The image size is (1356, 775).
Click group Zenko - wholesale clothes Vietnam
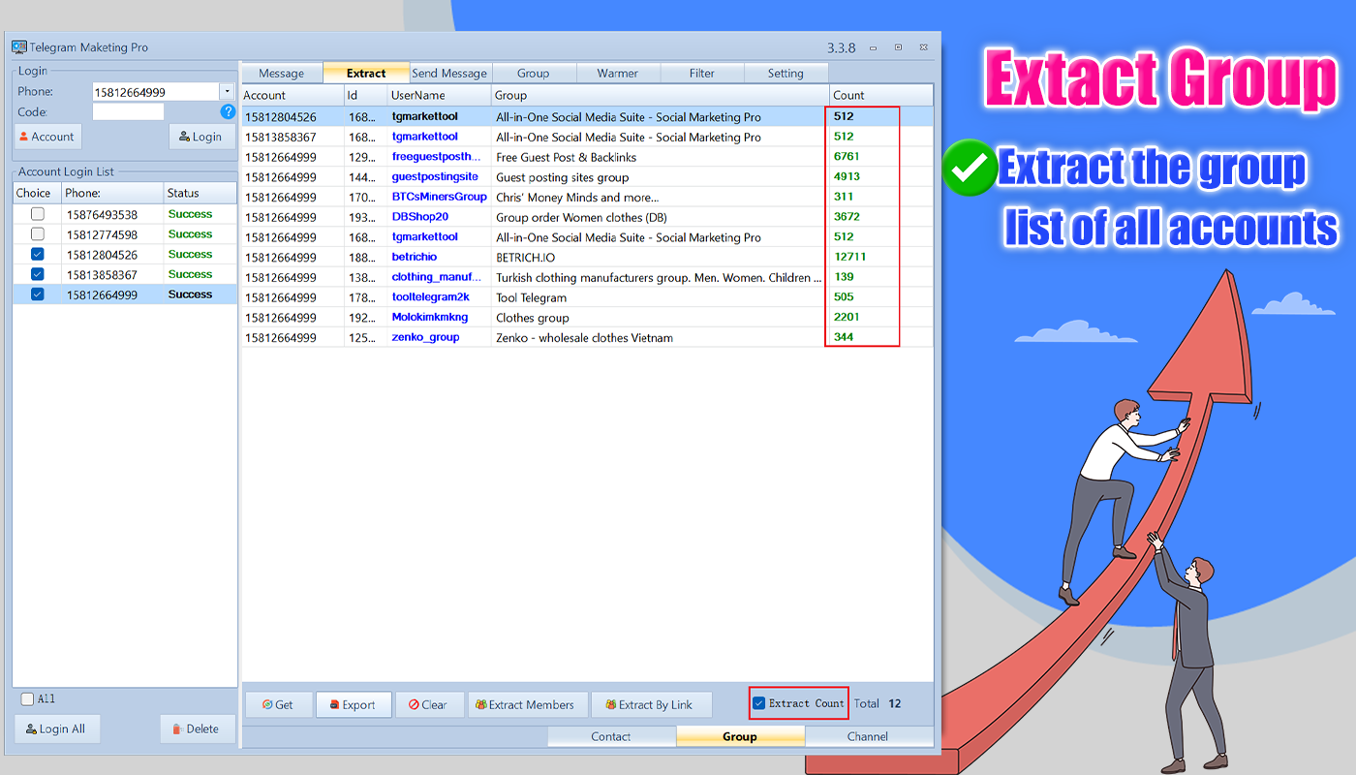pos(585,337)
